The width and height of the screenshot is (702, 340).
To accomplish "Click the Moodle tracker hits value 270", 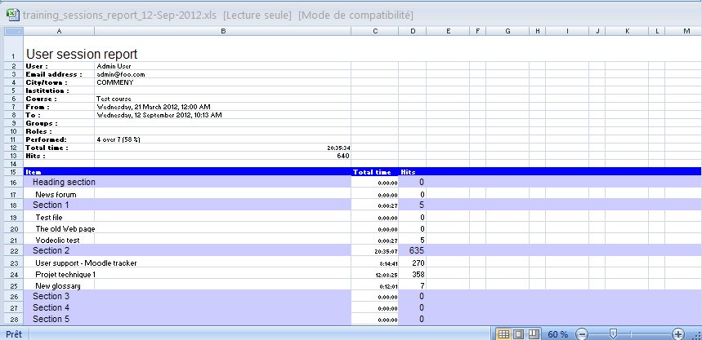I will [418, 263].
